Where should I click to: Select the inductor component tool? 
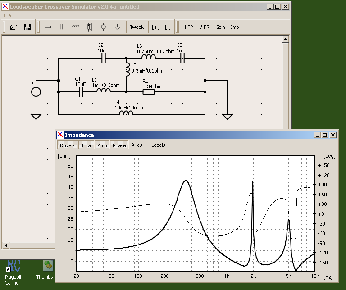tap(76, 27)
